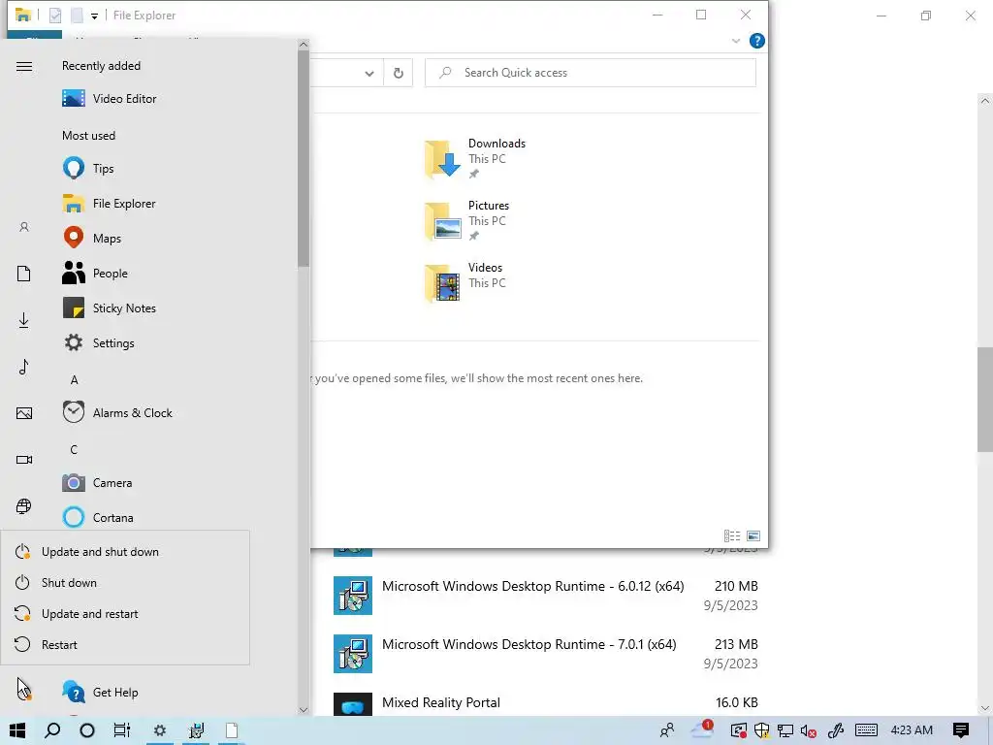Image resolution: width=993 pixels, height=745 pixels.
Task: Click the Windows Start button
Action: (x=17, y=730)
